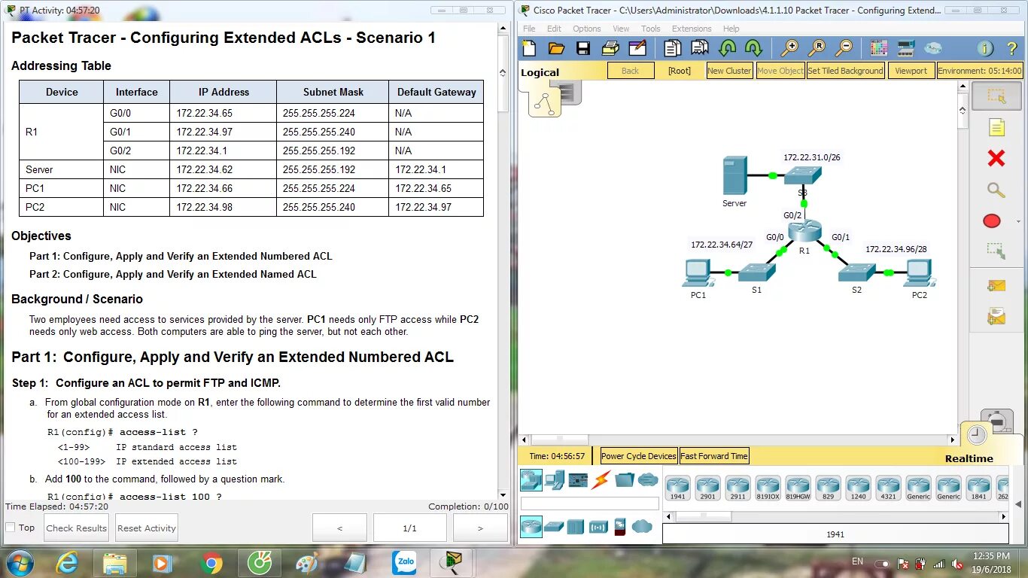Print the topology with printer icon
The image size is (1028, 578).
pos(610,49)
